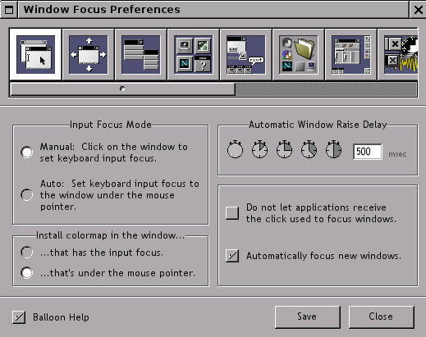The image size is (426, 337).
Task: Click the Close button
Action: point(382,317)
